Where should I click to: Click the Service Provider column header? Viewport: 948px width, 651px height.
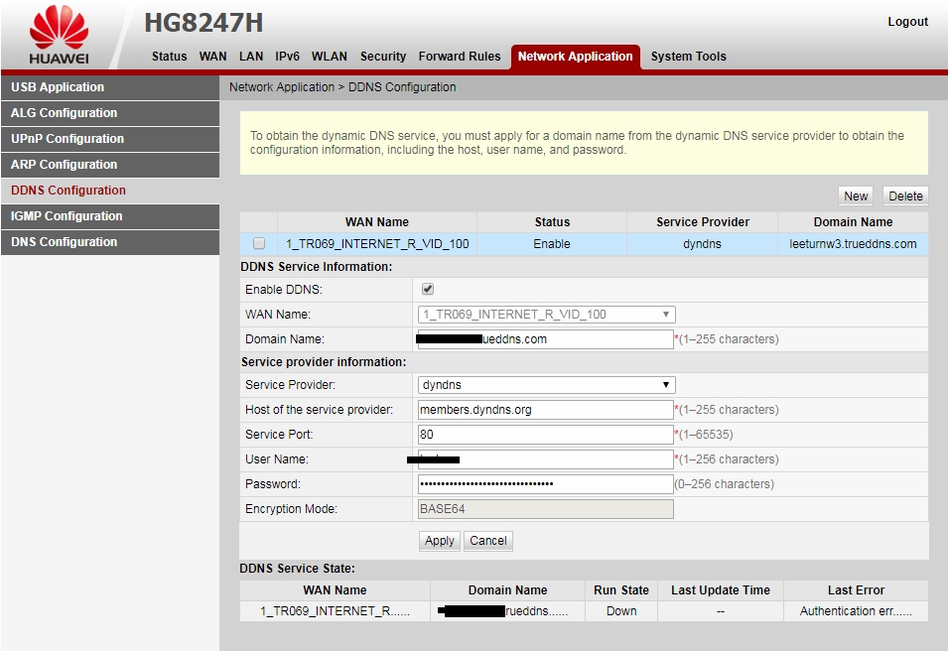[703, 222]
